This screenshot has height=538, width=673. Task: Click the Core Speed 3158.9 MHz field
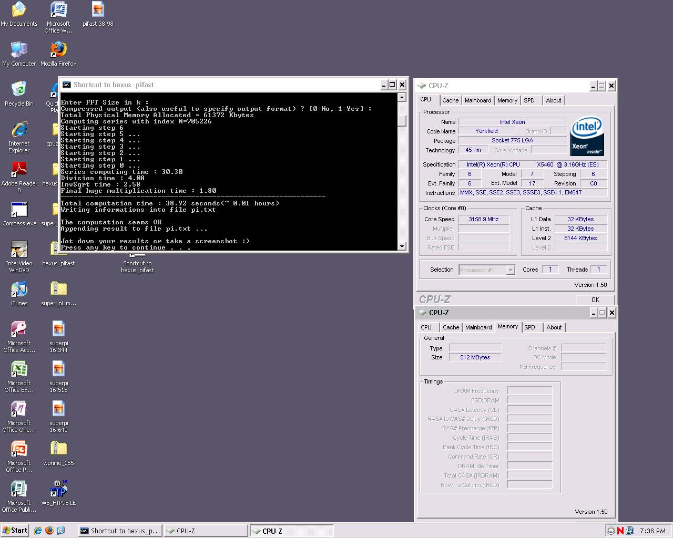click(x=484, y=219)
